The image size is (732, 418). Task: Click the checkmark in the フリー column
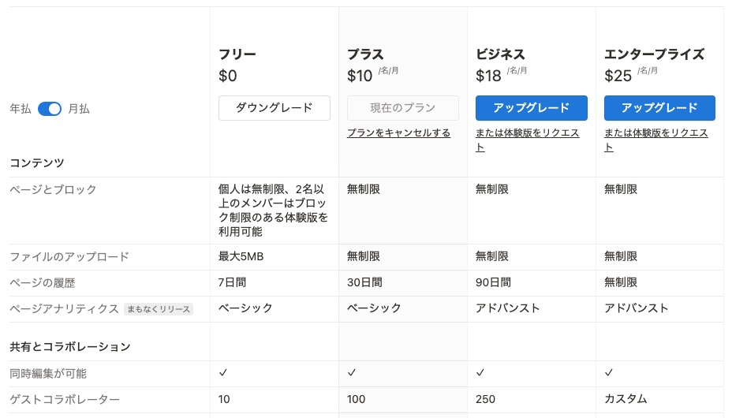pos(223,372)
